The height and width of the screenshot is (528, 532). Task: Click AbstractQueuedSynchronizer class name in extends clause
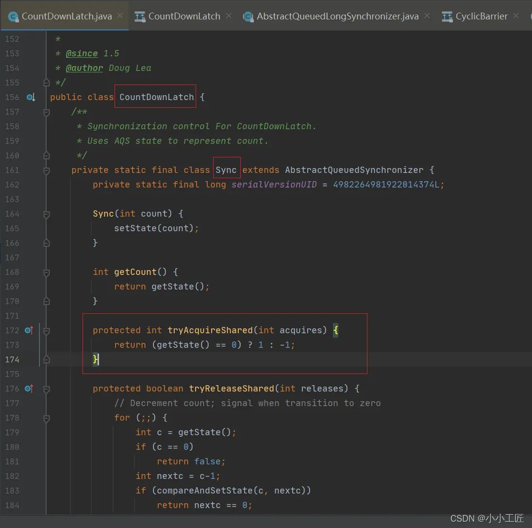coord(354,170)
